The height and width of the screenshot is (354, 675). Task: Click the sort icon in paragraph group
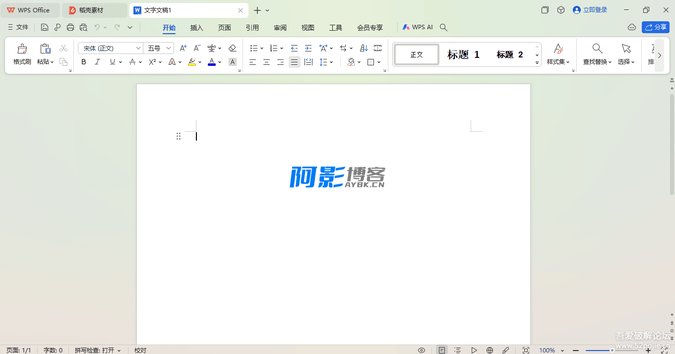(x=364, y=48)
